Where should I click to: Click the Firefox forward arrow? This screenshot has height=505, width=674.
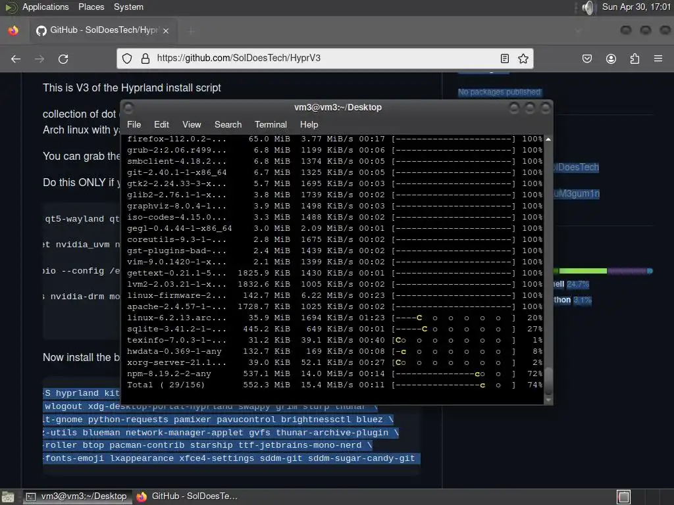[39, 59]
